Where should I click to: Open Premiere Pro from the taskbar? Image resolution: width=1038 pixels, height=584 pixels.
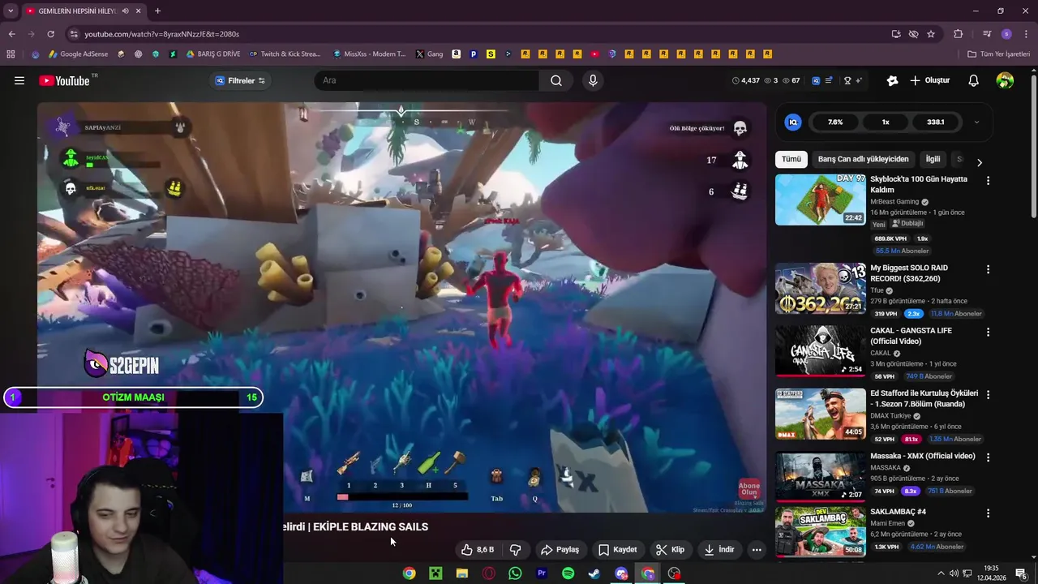[542, 573]
